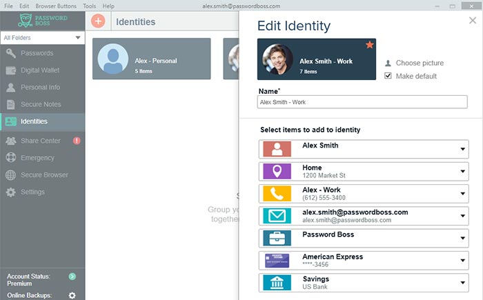
Task: Open the All Folders dropdown
Action: [43, 38]
